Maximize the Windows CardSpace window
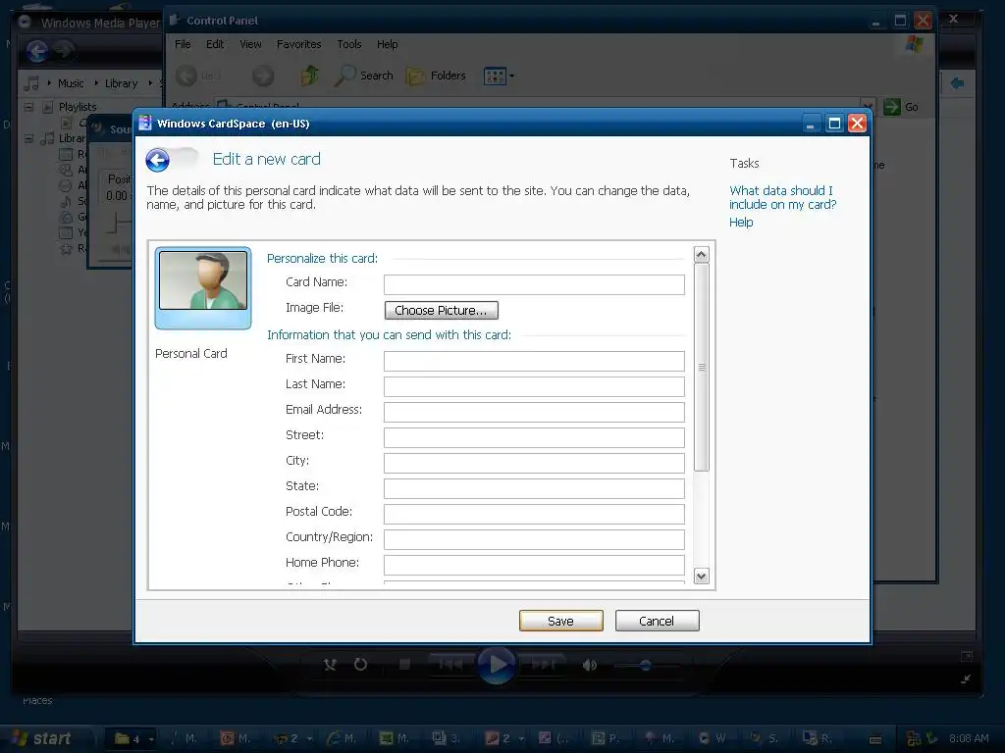The image size is (1005, 753). point(834,124)
